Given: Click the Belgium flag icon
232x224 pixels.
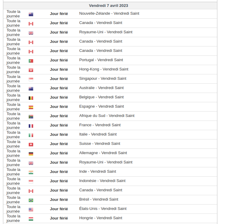Looking at the screenshot, I should 31,98.
